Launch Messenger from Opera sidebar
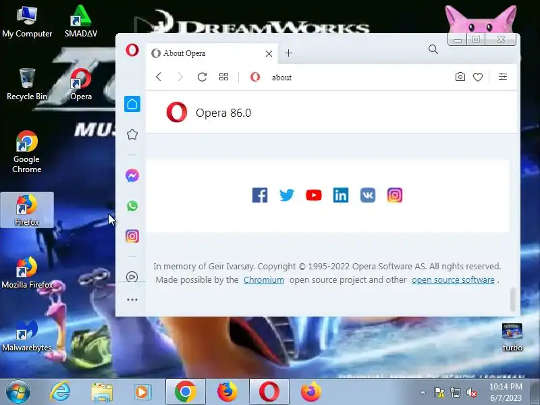 tap(132, 175)
